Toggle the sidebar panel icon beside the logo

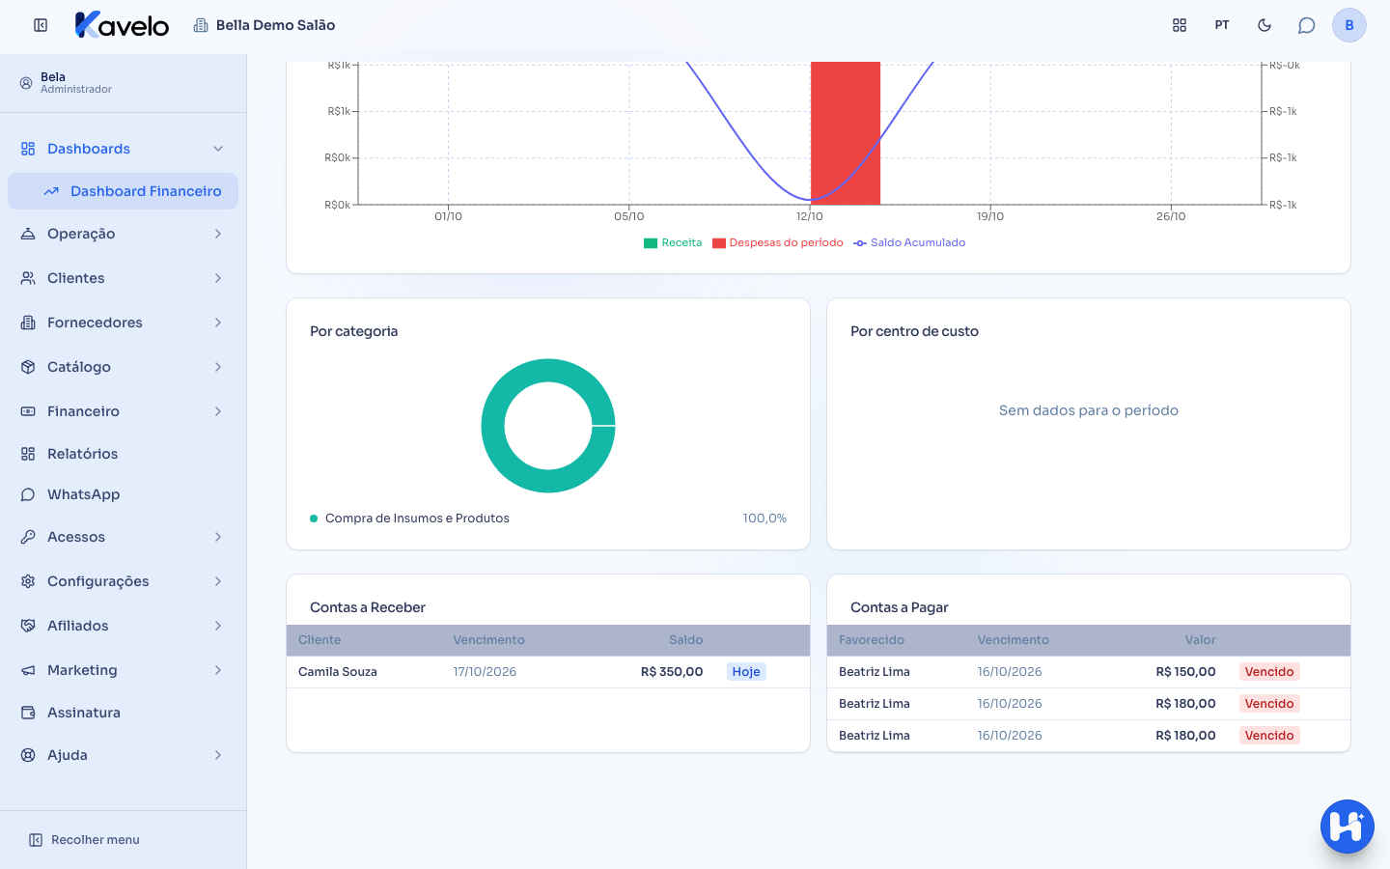(x=41, y=25)
